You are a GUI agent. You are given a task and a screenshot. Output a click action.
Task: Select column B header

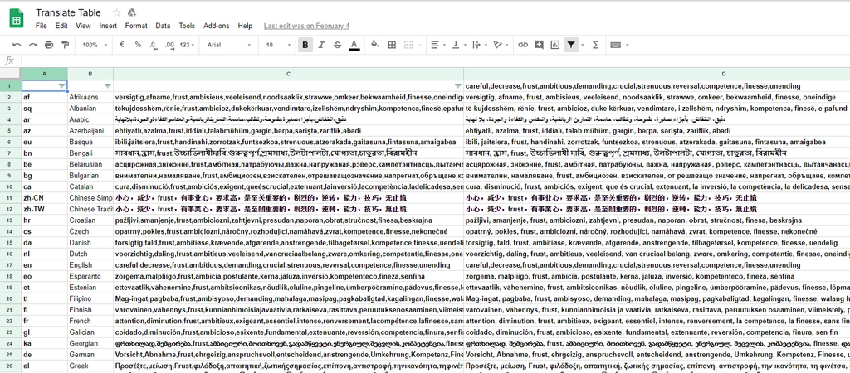90,74
